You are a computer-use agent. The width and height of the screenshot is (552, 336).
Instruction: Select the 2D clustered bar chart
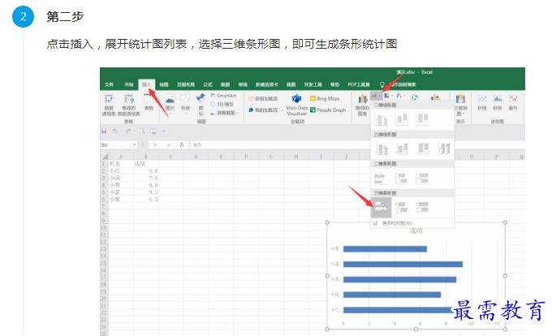pyautogui.click(x=381, y=179)
